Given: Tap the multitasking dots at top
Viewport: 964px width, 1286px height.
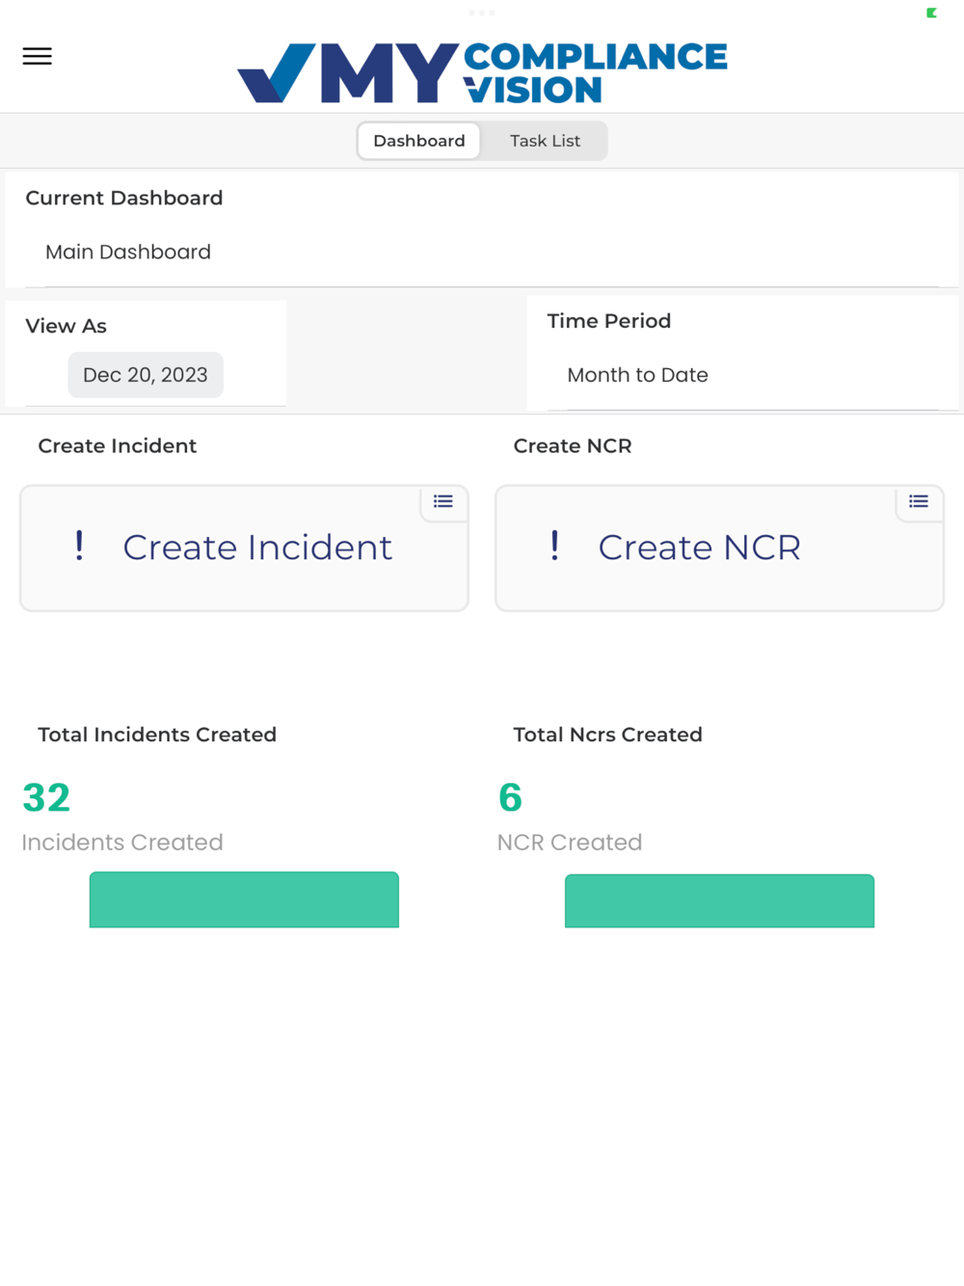Looking at the screenshot, I should pyautogui.click(x=482, y=13).
